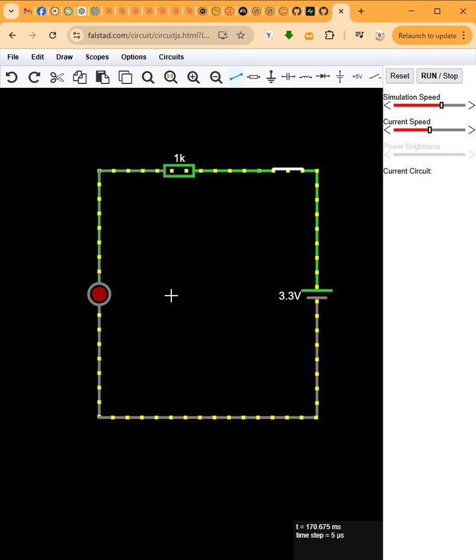Click the green download arrow extension
The width and height of the screenshot is (476, 560).
[289, 35]
